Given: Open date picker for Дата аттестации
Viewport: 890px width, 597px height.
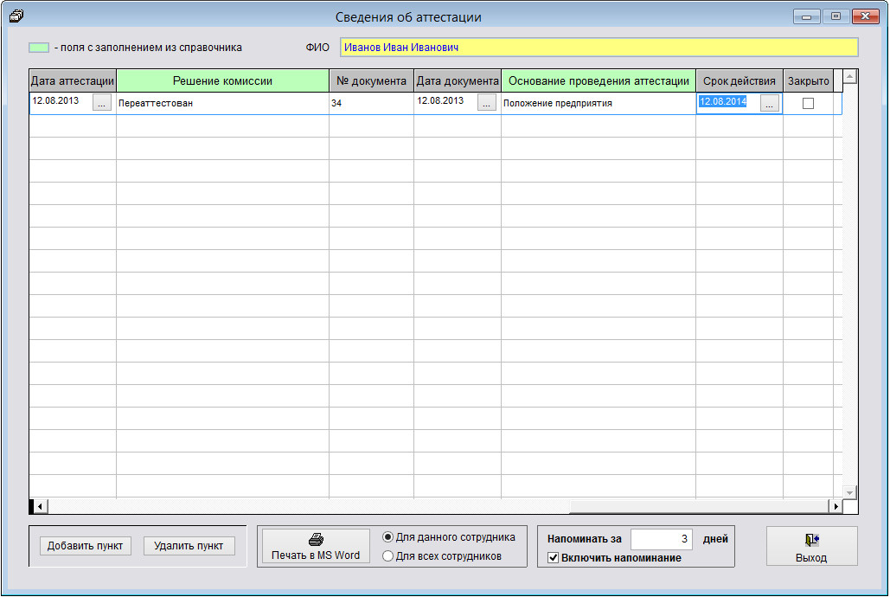Looking at the screenshot, I should pyautogui.click(x=103, y=104).
